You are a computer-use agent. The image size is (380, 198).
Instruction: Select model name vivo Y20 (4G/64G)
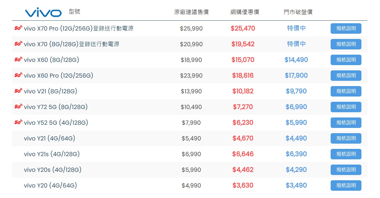[x=50, y=185]
